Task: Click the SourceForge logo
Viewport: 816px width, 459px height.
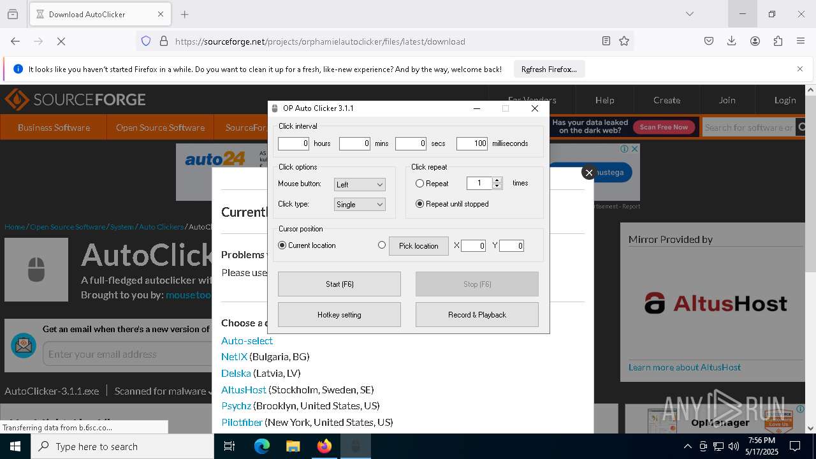Action: [75, 99]
